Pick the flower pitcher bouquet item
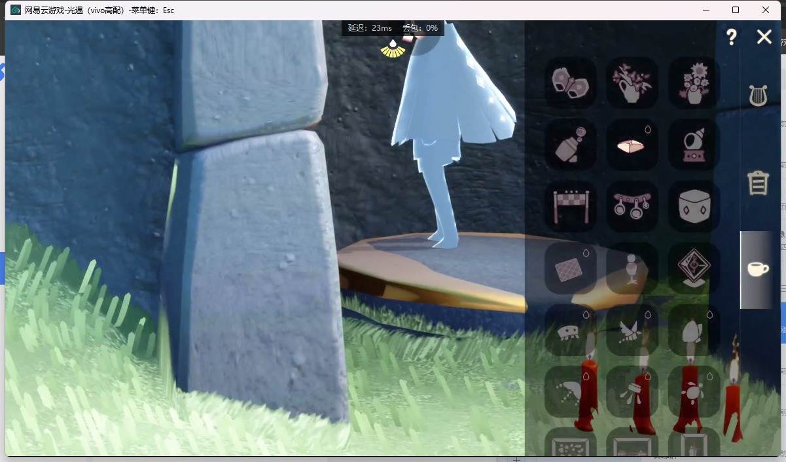Viewport: 786px width, 462px height. 632,82
